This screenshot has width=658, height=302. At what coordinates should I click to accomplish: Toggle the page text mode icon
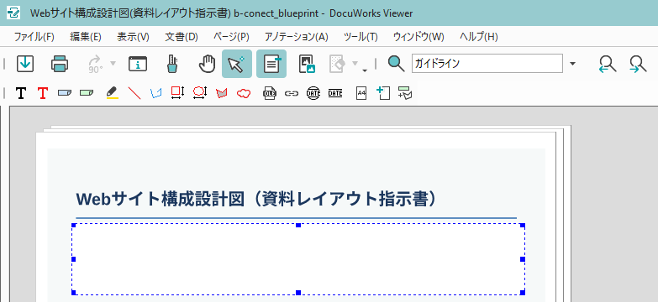(x=271, y=64)
